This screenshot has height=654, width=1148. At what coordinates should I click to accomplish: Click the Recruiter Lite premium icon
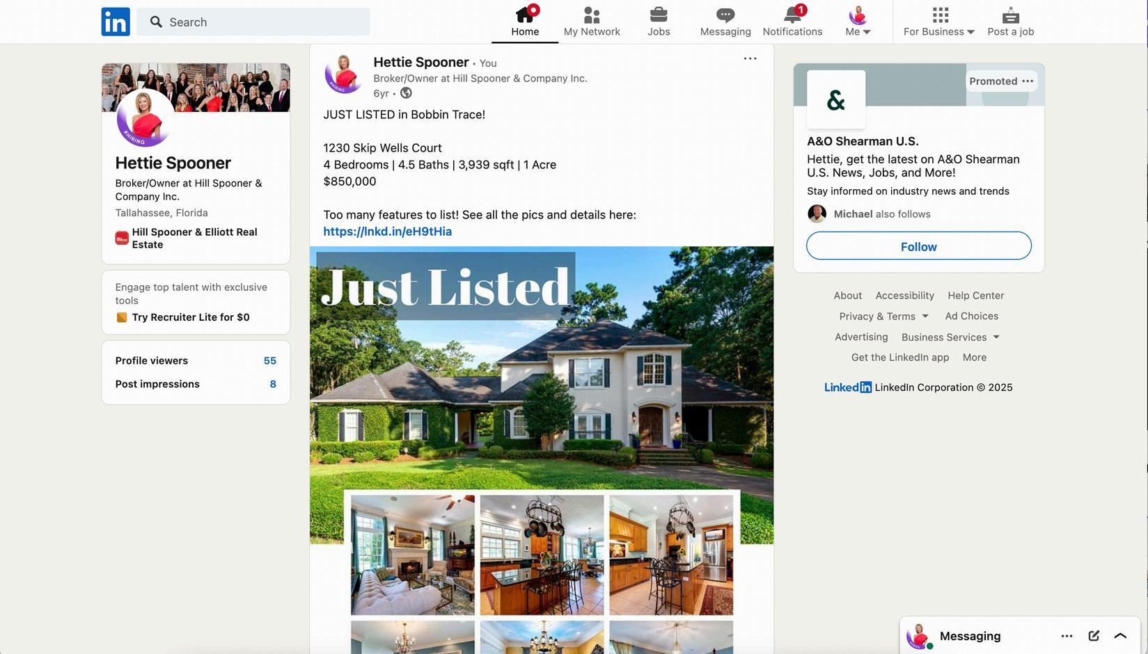click(122, 317)
